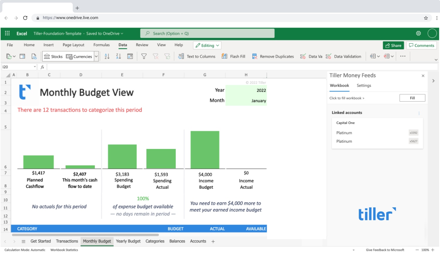Click the Workbook Links icon

pos(34,56)
